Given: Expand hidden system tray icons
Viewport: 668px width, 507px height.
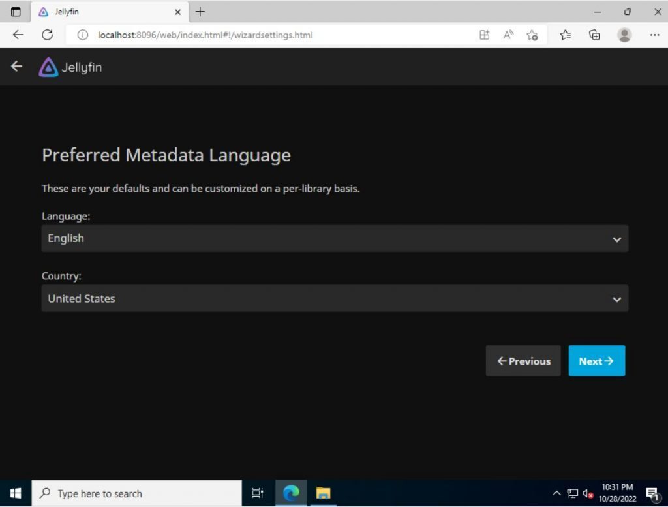Looking at the screenshot, I should [557, 493].
